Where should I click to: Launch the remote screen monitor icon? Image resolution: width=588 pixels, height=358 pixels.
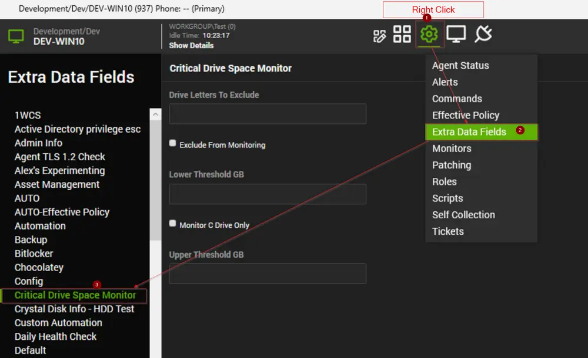pyautogui.click(x=456, y=34)
